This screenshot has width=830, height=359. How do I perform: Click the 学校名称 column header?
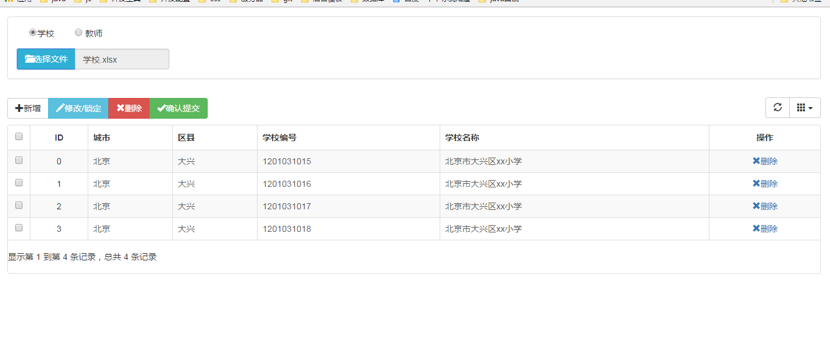point(575,138)
